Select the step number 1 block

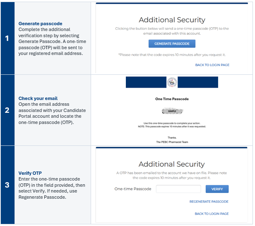click(7, 38)
